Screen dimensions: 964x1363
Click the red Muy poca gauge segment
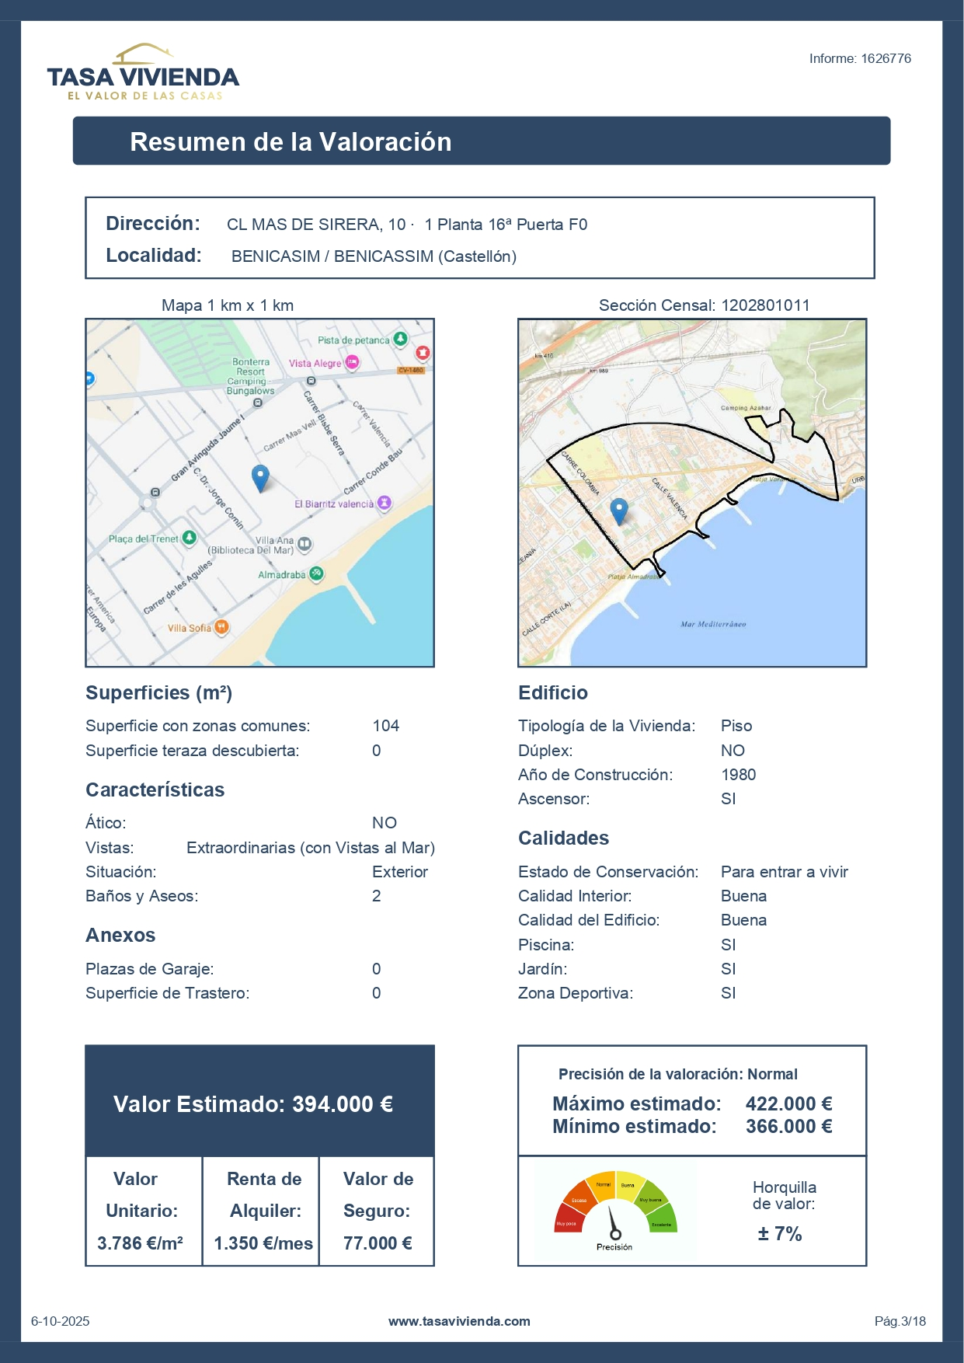tap(566, 1221)
